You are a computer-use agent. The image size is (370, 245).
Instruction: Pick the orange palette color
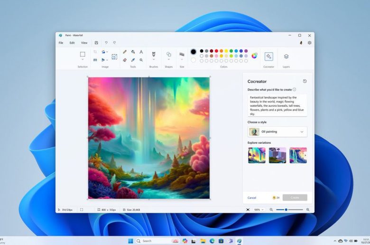pyautogui.click(x=222, y=51)
